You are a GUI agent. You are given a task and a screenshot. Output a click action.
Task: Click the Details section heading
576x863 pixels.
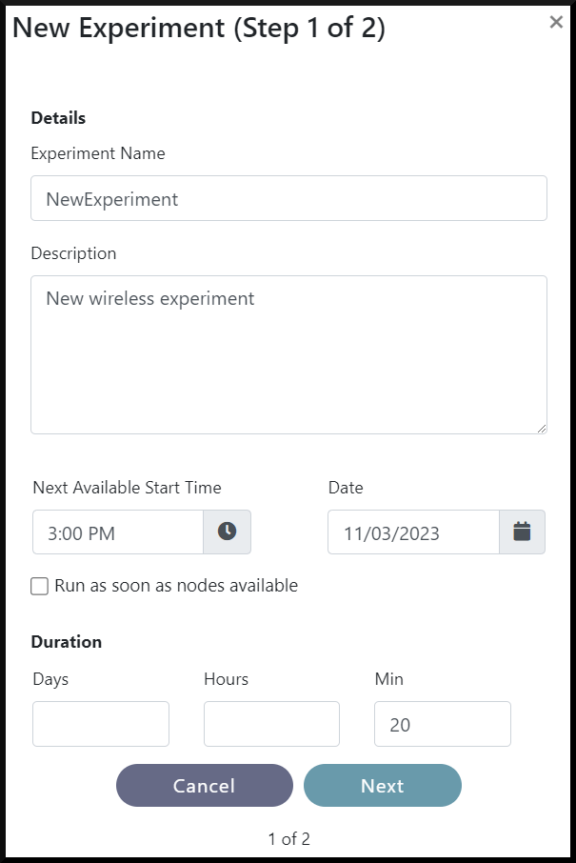click(x=58, y=118)
